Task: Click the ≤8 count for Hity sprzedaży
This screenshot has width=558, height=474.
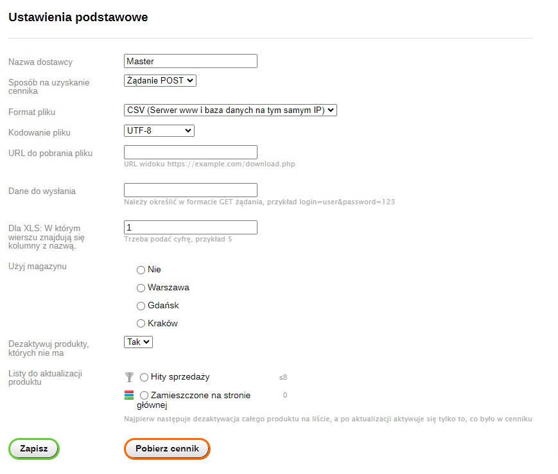Action: click(x=283, y=377)
